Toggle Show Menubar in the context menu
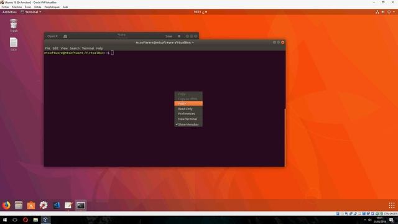Image resolution: width=398 pixels, height=224 pixels. 188,124
